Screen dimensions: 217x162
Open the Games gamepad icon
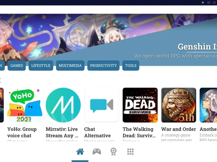coord(97,152)
